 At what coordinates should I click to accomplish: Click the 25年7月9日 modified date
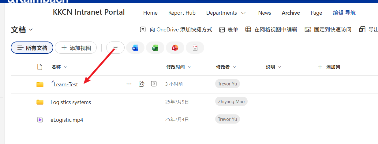177,102
